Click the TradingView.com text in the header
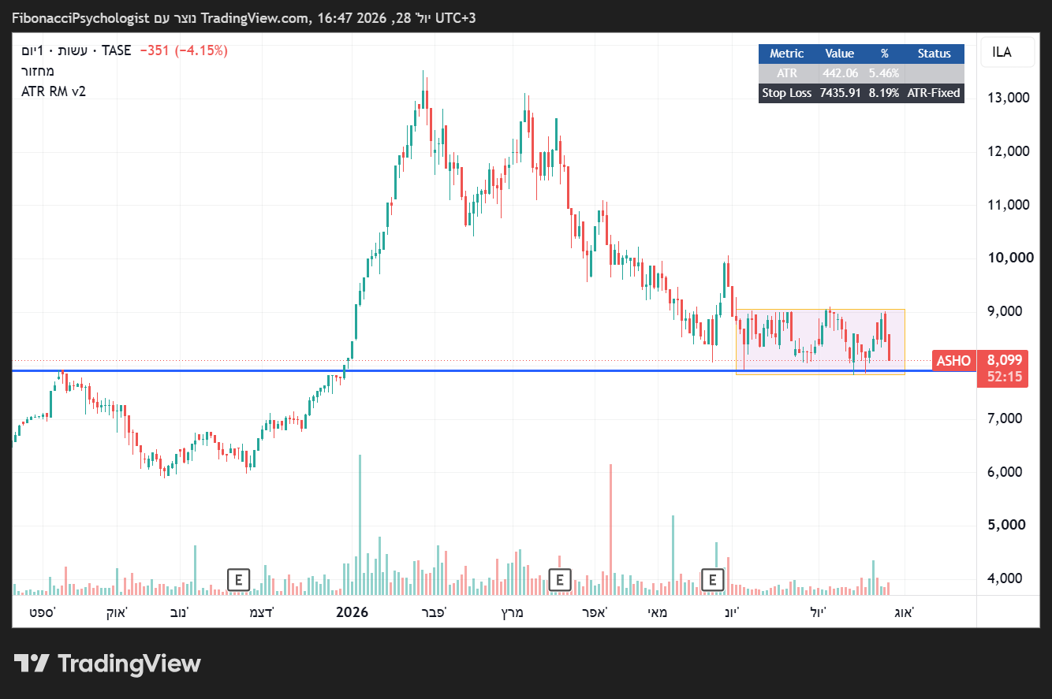The image size is (1052, 699). pyautogui.click(x=256, y=17)
